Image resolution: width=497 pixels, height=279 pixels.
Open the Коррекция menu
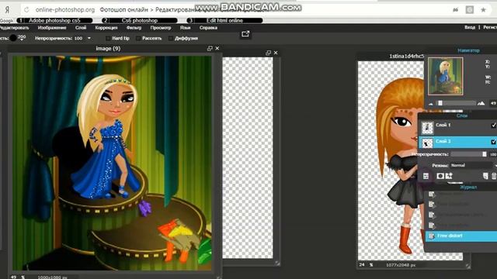pyautogui.click(x=106, y=28)
